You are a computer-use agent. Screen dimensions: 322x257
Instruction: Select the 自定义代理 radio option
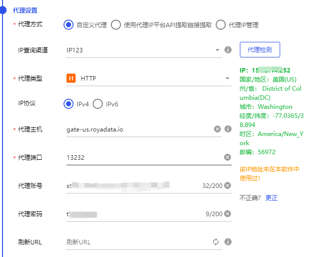click(69, 25)
